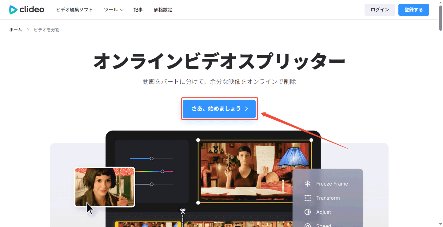This screenshot has height=227, width=443.
Task: Click the Adjust half-circle icon
Action: click(x=307, y=212)
